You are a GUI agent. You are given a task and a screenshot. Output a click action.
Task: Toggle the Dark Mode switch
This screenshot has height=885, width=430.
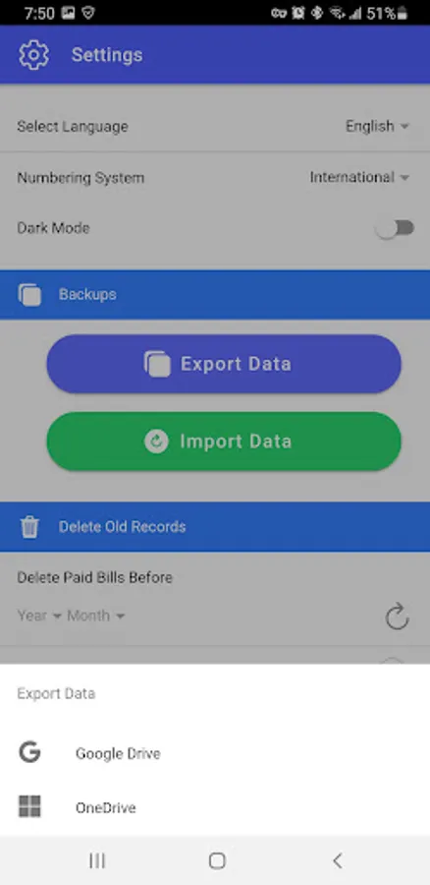396,228
